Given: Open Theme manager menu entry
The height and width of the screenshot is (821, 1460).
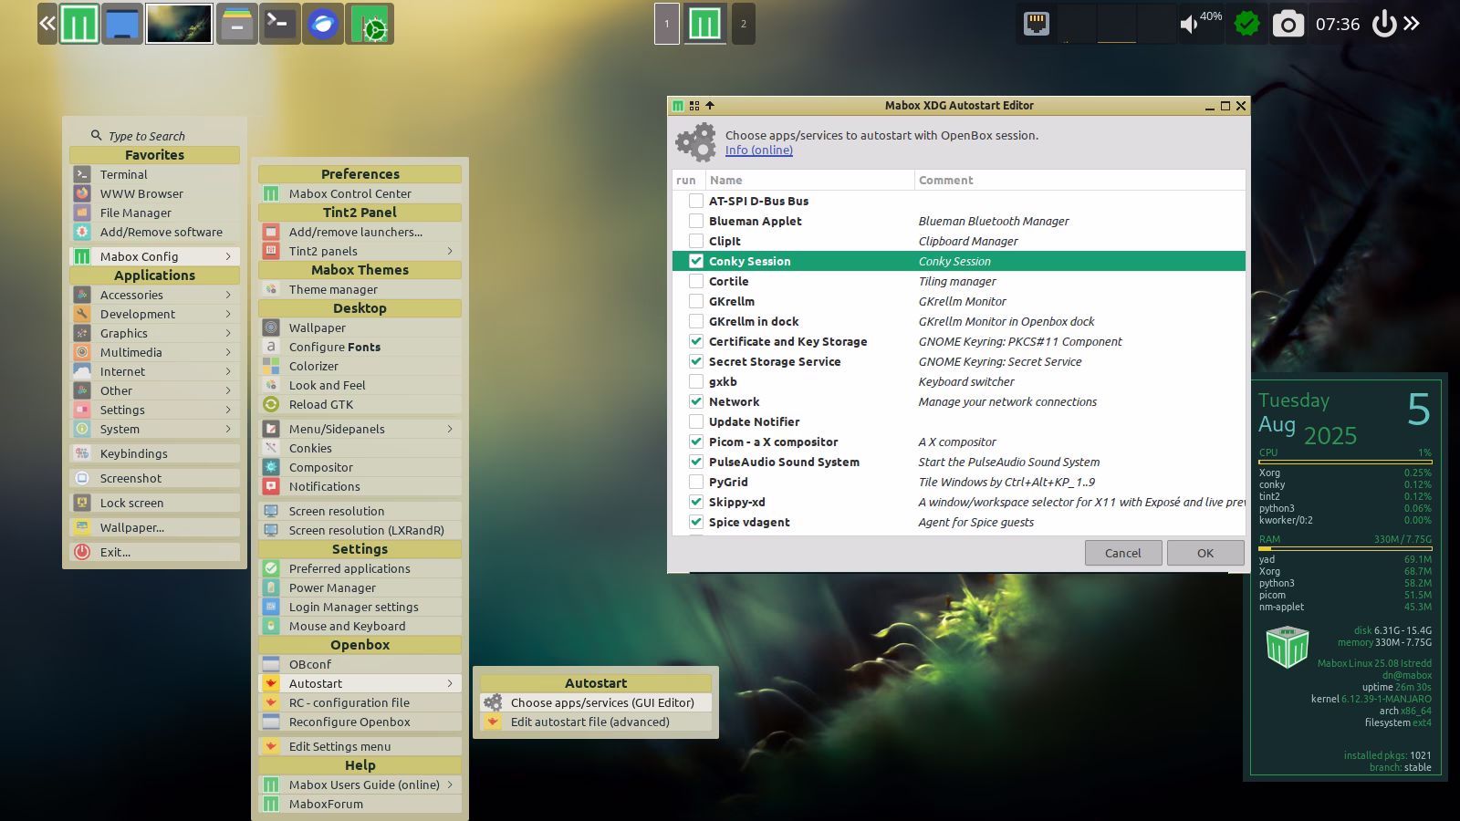Looking at the screenshot, I should coord(333,289).
